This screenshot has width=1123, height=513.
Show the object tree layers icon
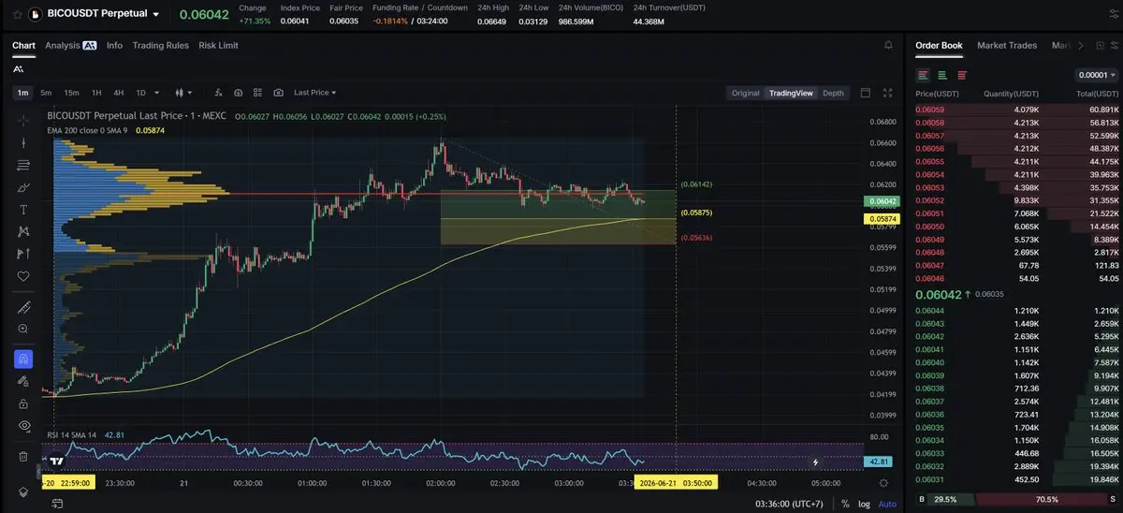[x=23, y=491]
